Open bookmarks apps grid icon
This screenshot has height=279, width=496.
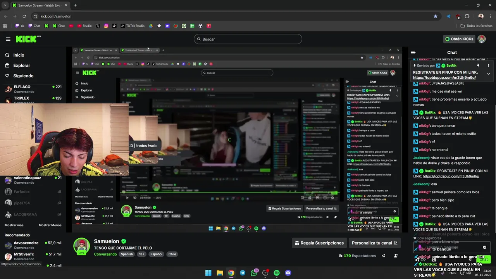[x=5, y=26]
